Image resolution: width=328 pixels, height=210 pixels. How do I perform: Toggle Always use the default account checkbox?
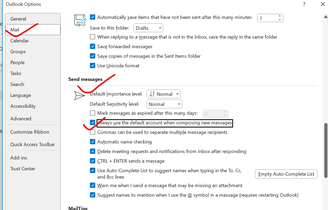point(93,123)
